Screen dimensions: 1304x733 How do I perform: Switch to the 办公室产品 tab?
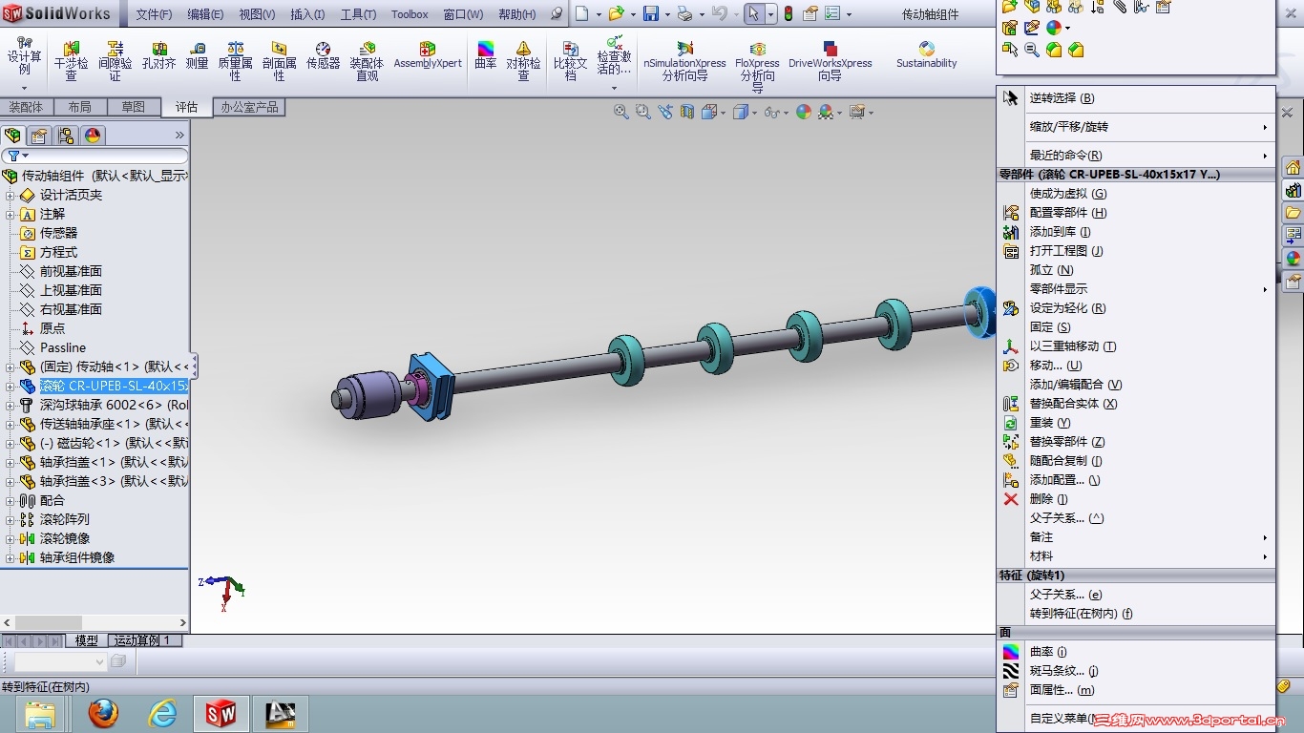tap(249, 107)
